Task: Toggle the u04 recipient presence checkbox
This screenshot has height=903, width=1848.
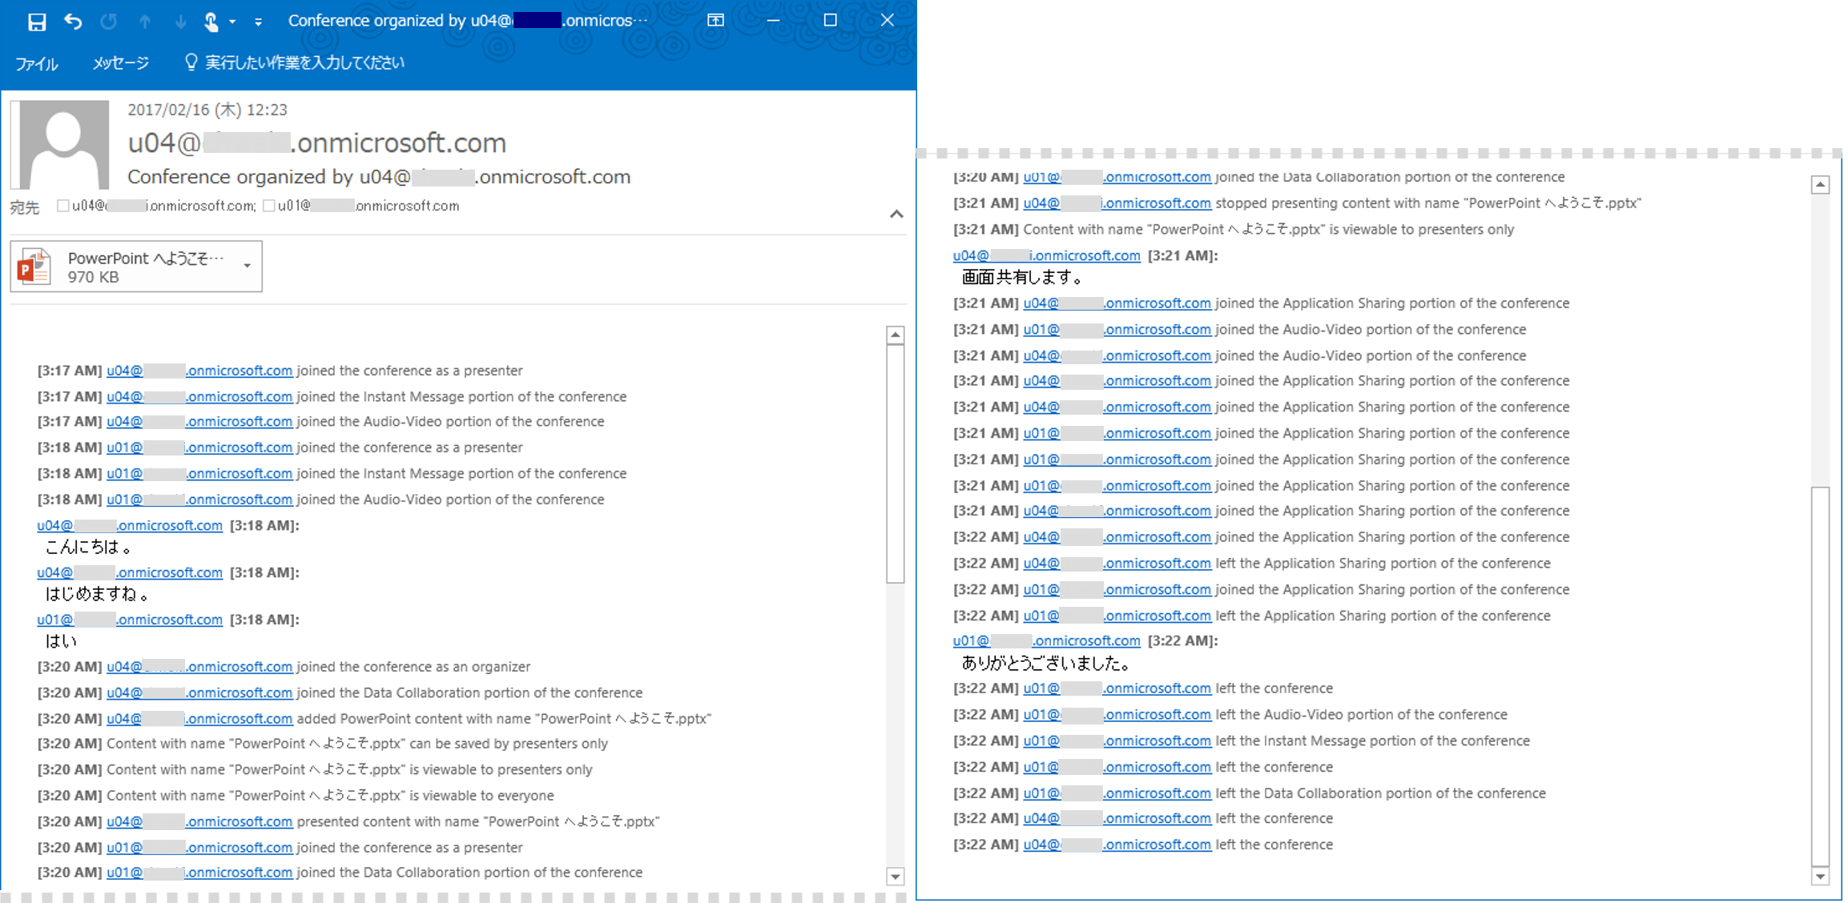Action: pos(63,206)
